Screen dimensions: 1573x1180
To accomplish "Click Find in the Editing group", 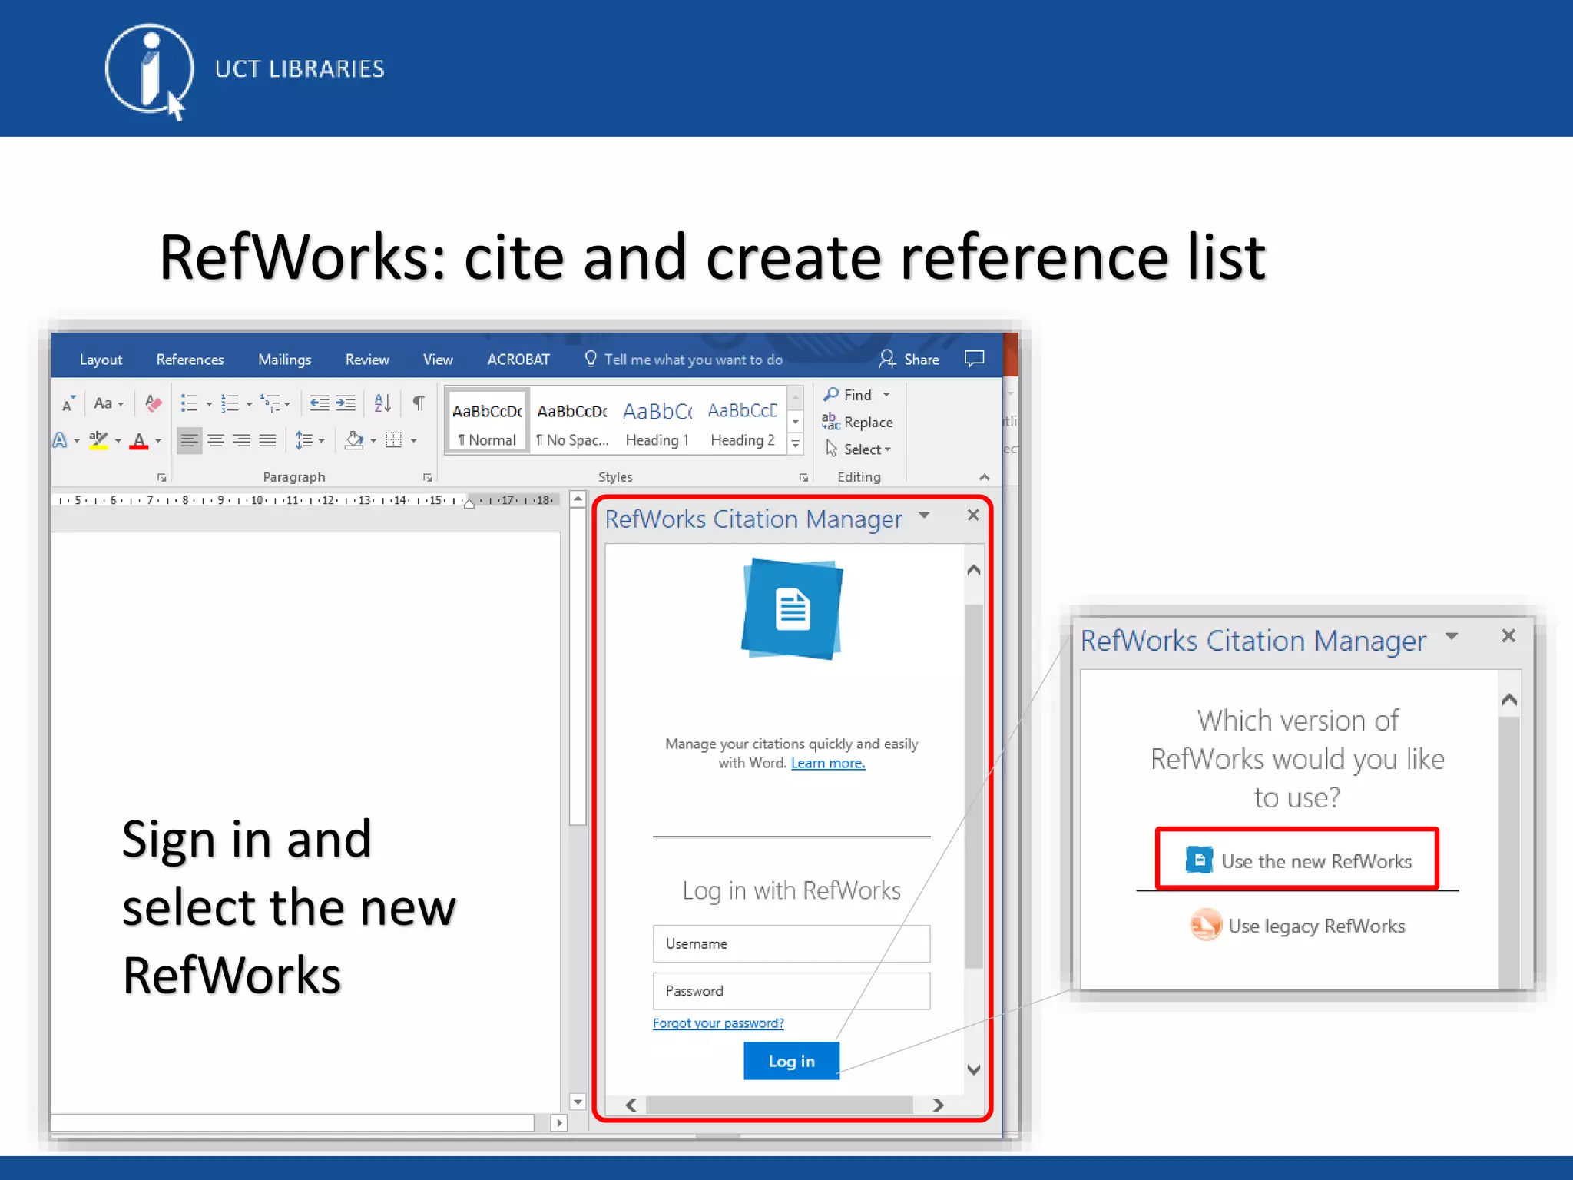I will [848, 395].
